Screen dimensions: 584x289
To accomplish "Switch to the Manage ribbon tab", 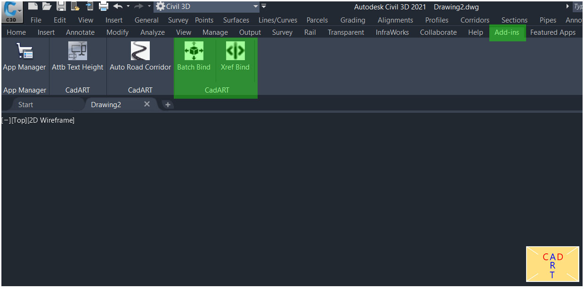I will 215,32.
